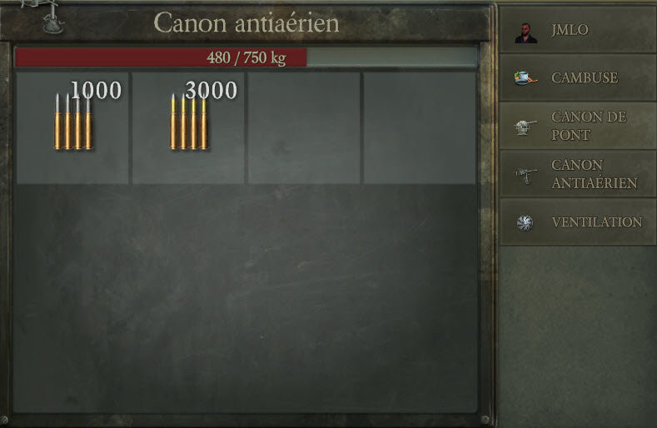This screenshot has height=428, width=657.
Task: Click the Ventilation fan icon
Action: 525,222
